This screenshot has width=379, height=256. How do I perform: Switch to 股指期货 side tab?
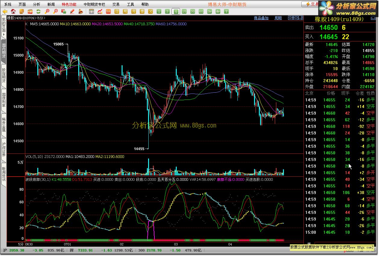(4, 76)
